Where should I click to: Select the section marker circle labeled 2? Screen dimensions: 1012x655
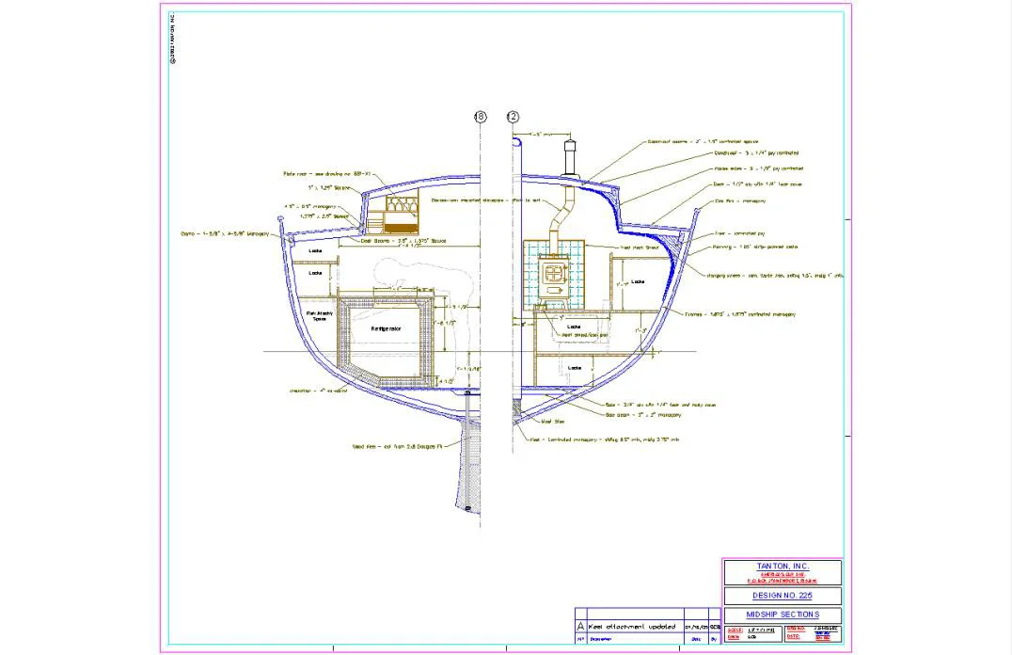pos(513,116)
